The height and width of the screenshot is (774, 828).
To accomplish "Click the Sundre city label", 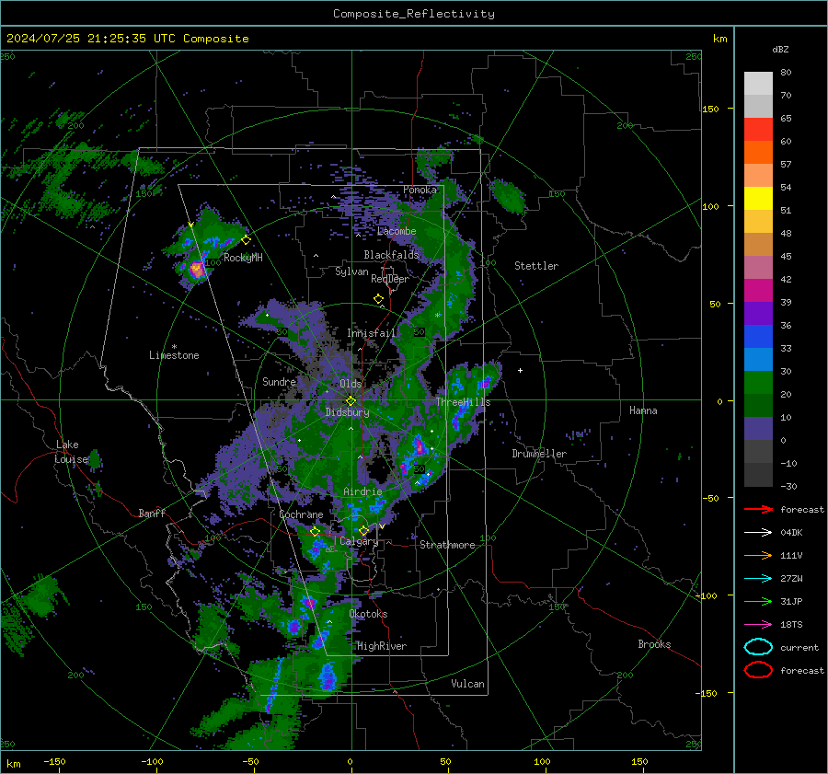I will click(279, 381).
